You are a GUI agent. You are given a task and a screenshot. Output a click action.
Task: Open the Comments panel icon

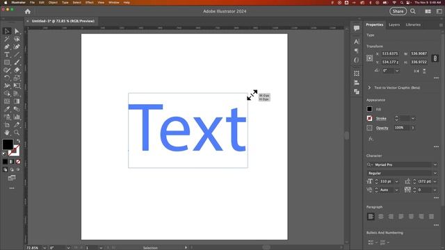point(357,28)
